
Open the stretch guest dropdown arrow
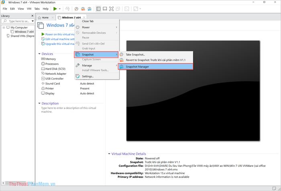point(140,9)
